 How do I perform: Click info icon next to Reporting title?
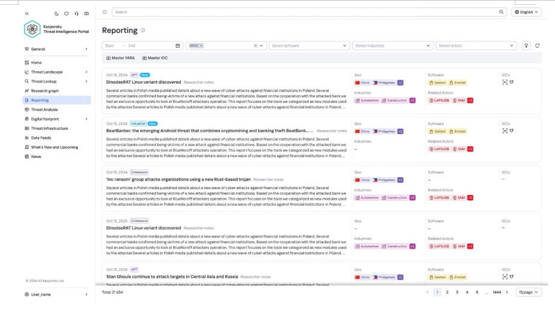pos(143,31)
